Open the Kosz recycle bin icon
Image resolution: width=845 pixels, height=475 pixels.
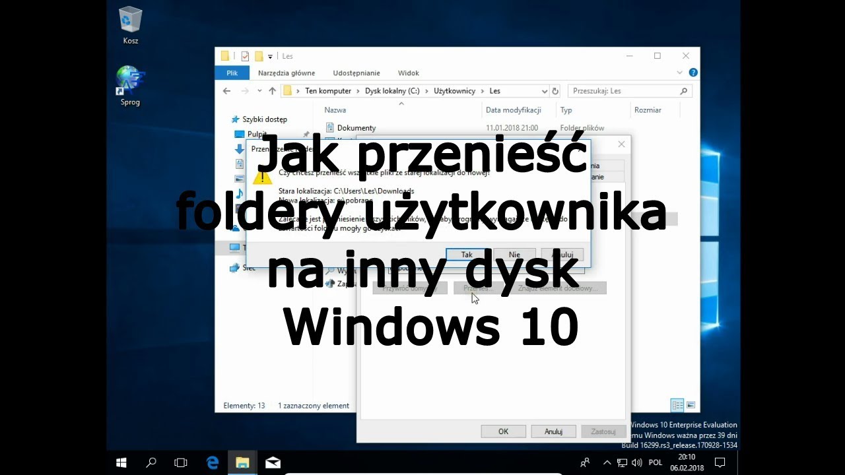point(130,25)
